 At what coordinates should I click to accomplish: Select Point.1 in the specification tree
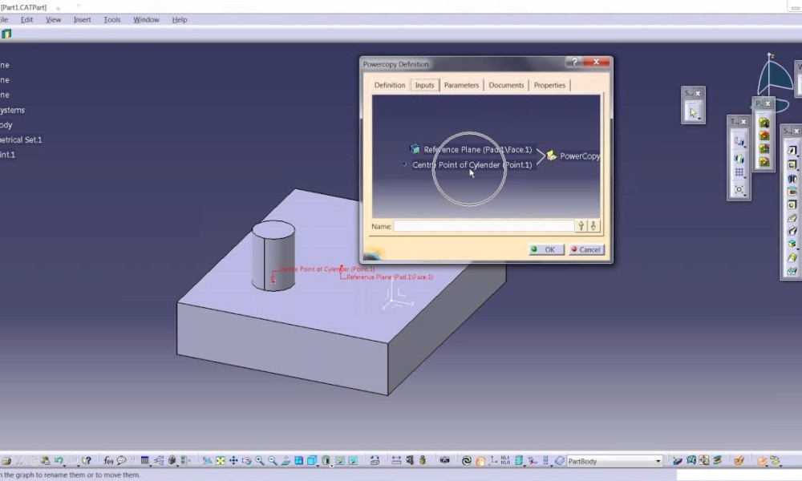click(x=8, y=155)
